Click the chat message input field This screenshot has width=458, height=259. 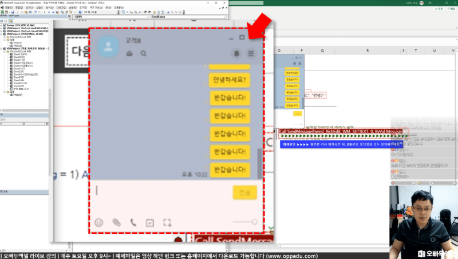coord(163,191)
